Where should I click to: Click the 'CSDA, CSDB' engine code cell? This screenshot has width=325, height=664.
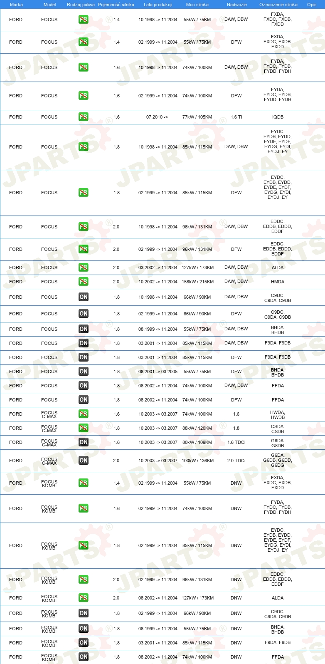[x=278, y=429]
